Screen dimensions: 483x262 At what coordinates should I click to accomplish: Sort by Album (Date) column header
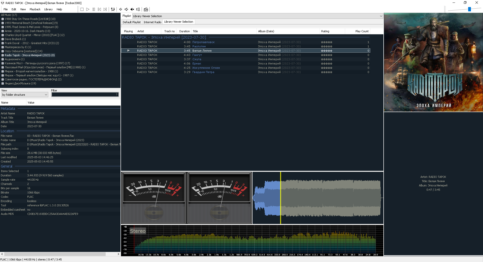tap(288, 31)
